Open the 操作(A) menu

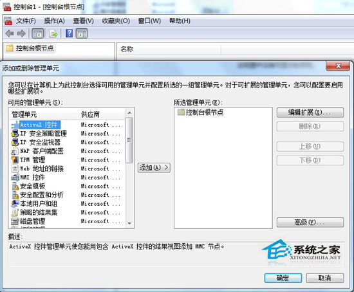[x=55, y=21]
